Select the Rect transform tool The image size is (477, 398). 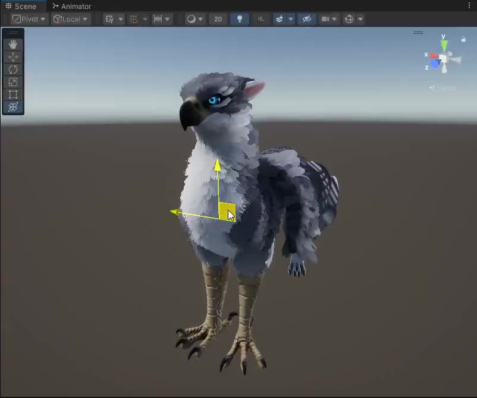click(x=13, y=94)
